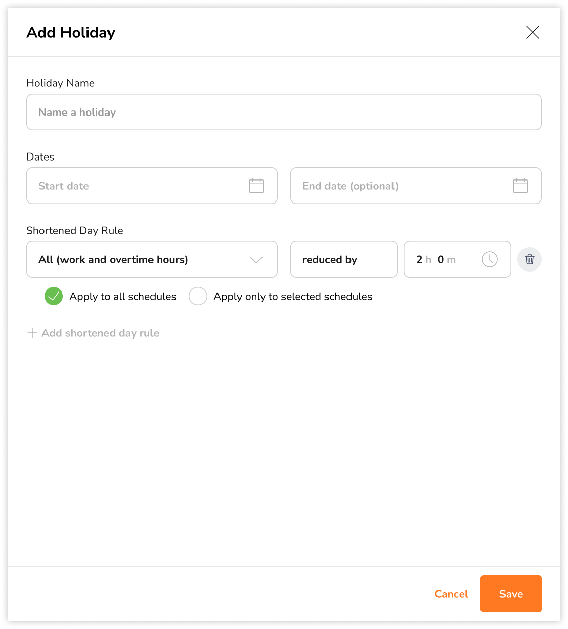Image resolution: width=568 pixels, height=629 pixels.
Task: Cancel adding the holiday
Action: pos(451,594)
